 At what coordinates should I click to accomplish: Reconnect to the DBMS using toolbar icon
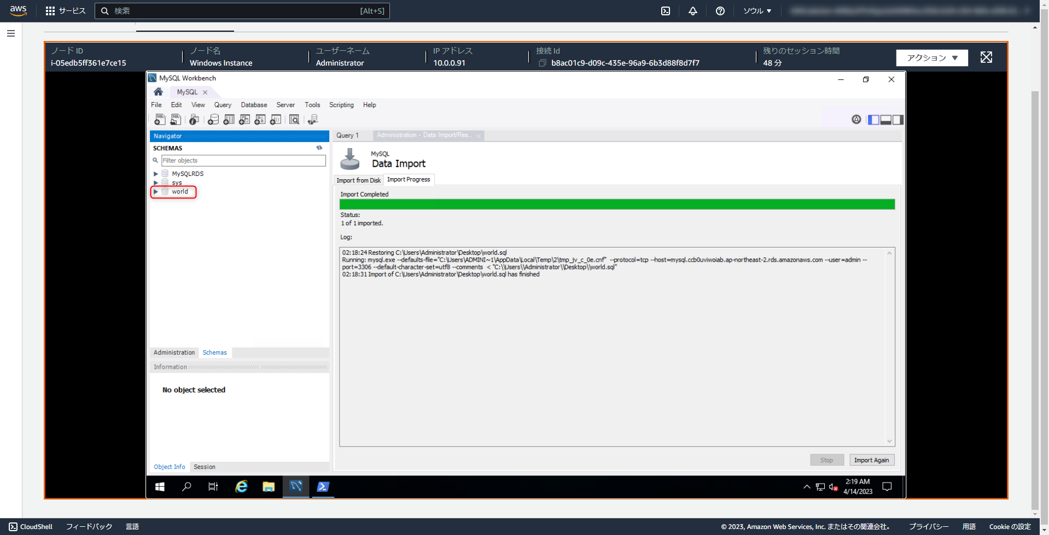[x=312, y=119]
